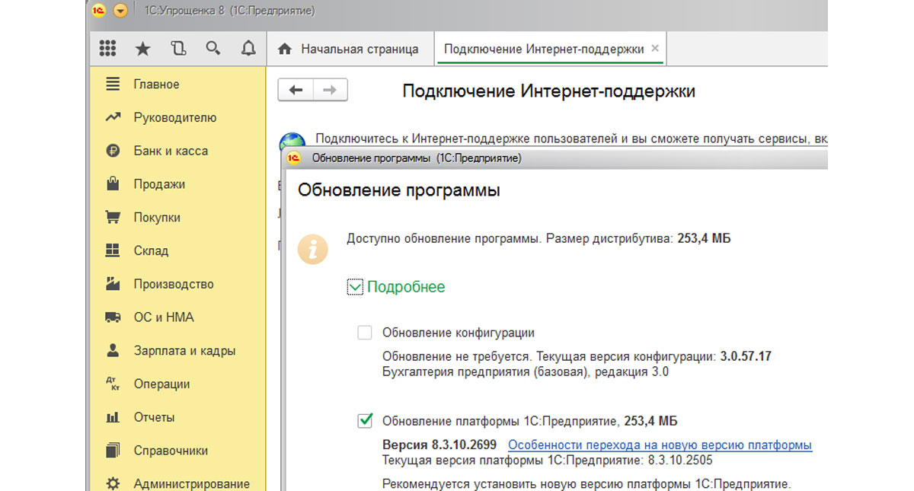This screenshot has height=491, width=914.
Task: Open the functions grid menu icon
Action: click(108, 49)
